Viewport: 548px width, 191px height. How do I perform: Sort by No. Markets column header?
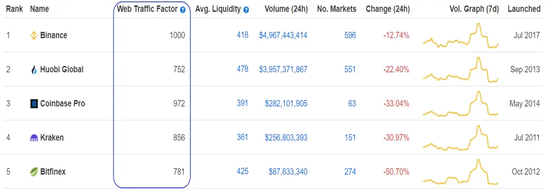coord(337,9)
